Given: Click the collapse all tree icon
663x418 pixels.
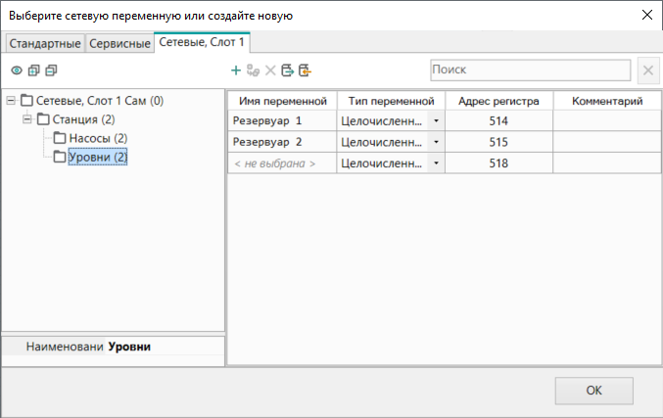Looking at the screenshot, I should (x=51, y=70).
